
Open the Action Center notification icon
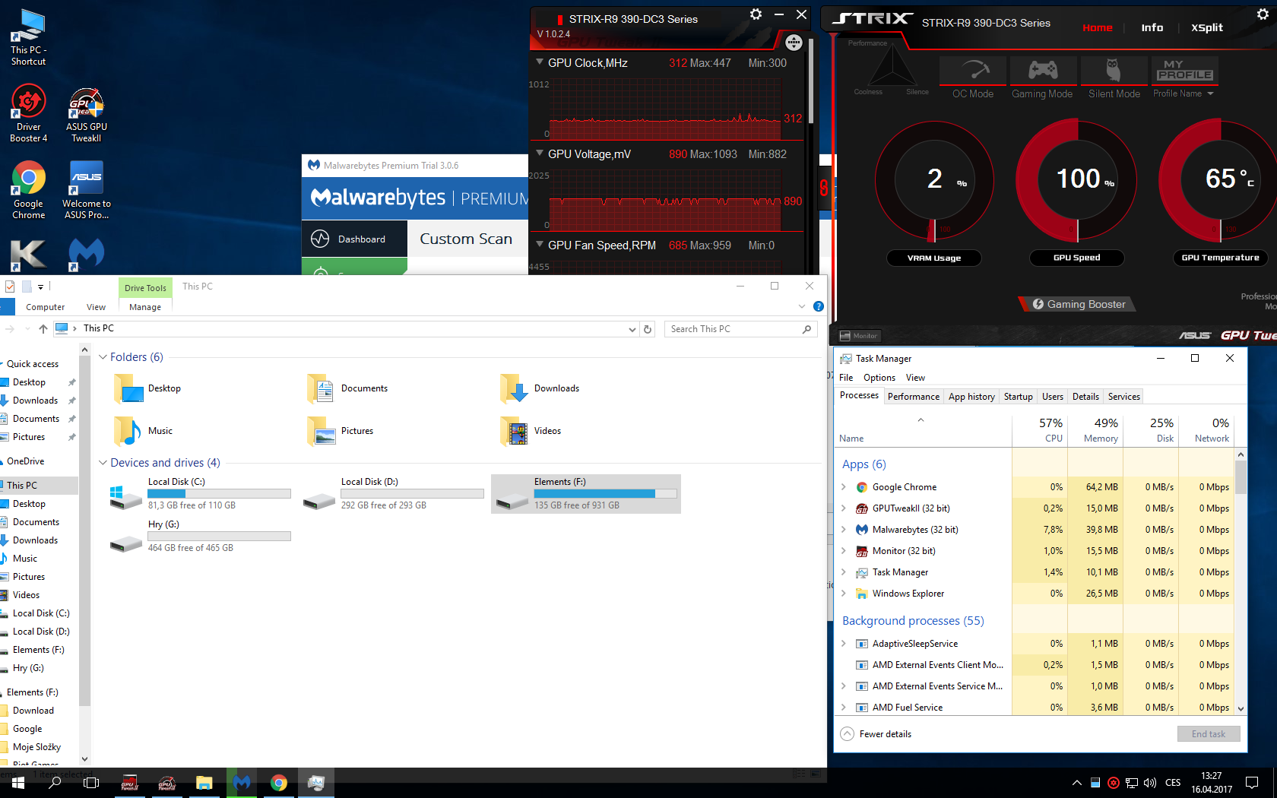pos(1252,783)
